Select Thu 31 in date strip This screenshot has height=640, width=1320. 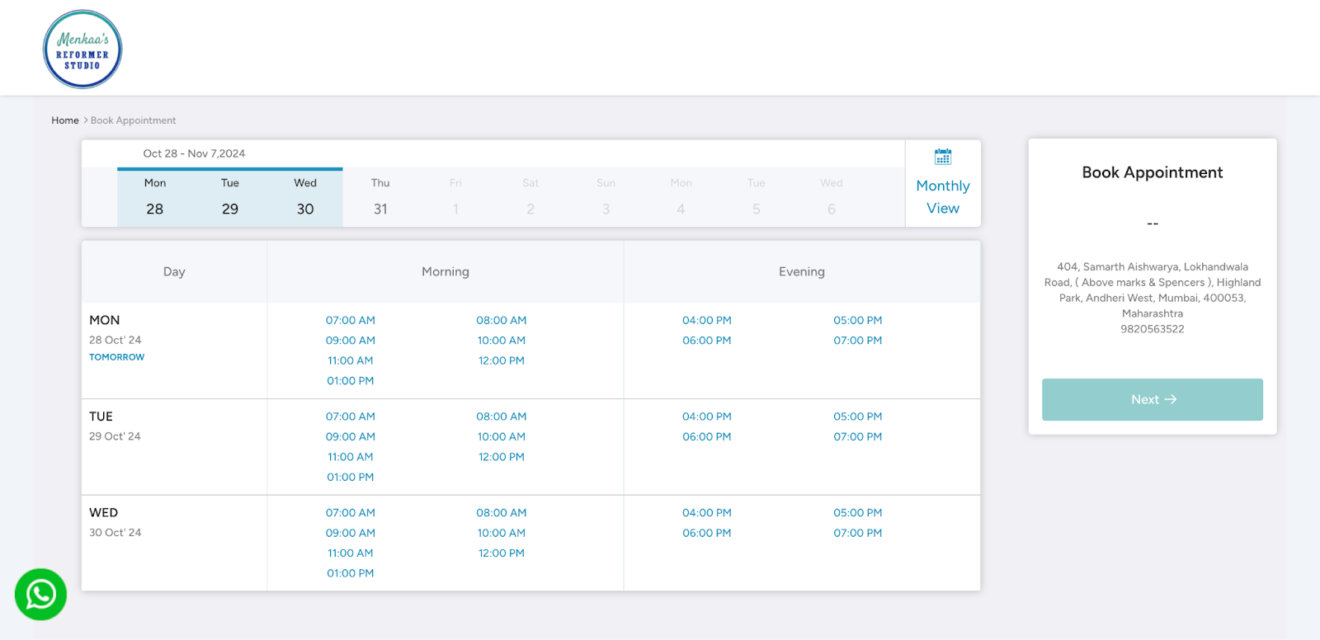(x=380, y=198)
